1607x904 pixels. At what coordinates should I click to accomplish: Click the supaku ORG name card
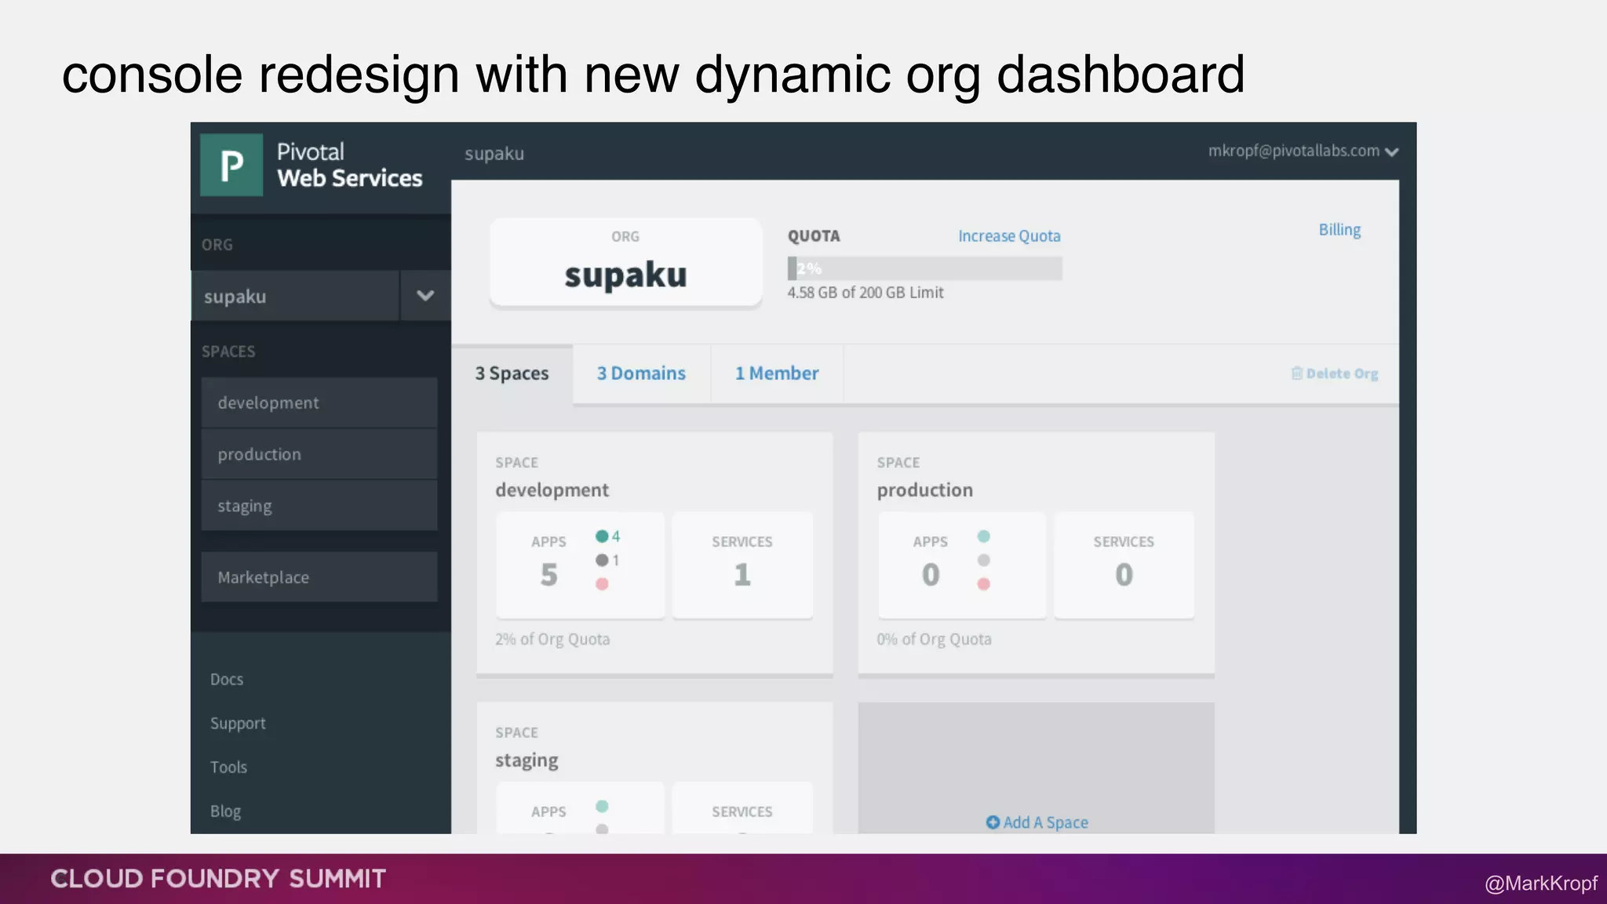[625, 263]
